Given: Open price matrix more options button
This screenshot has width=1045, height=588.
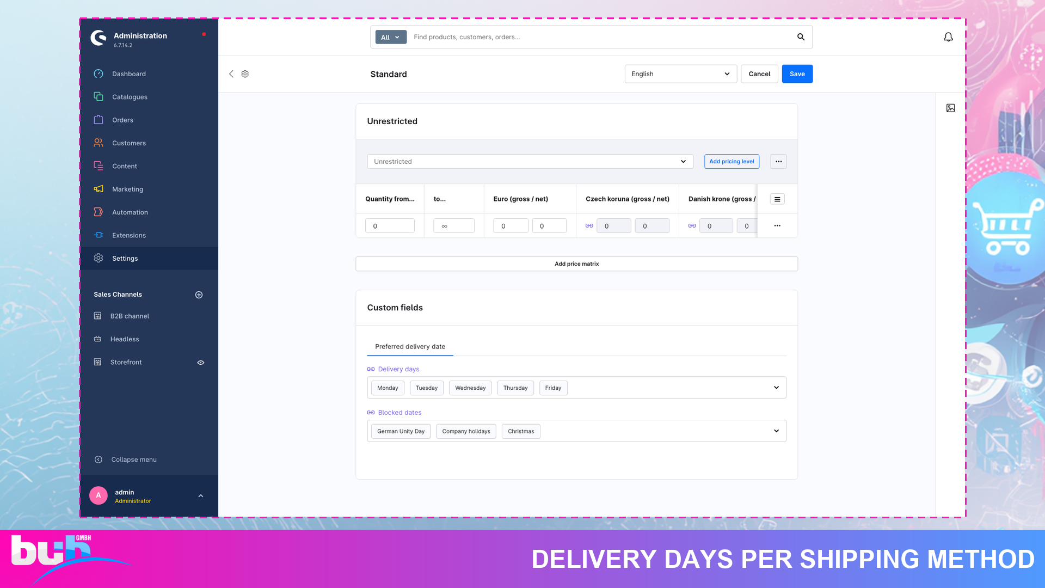Looking at the screenshot, I should pos(778,162).
